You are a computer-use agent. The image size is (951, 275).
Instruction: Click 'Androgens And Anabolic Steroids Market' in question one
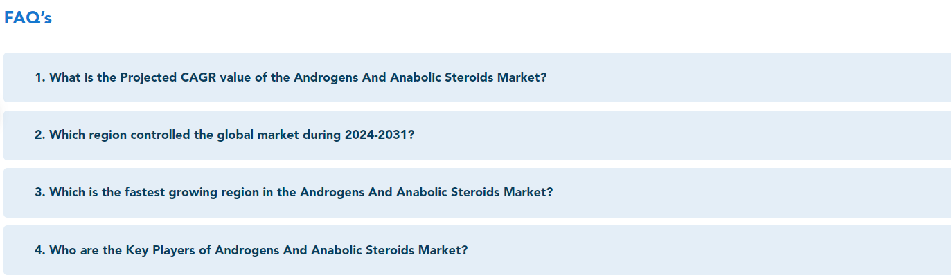pos(416,77)
